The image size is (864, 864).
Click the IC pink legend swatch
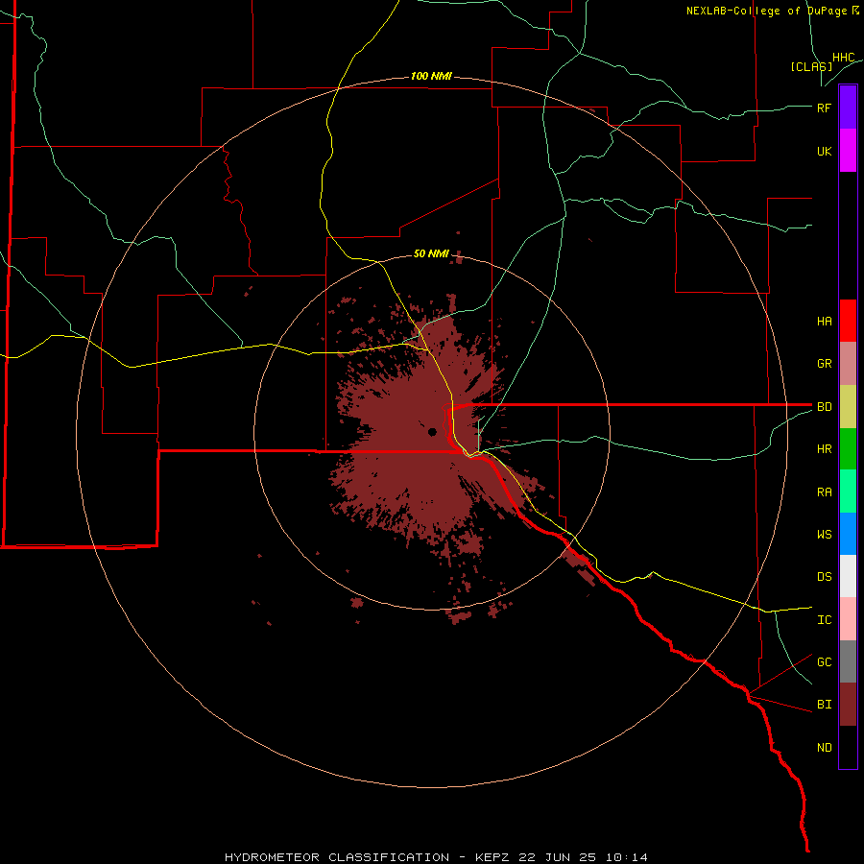click(848, 619)
